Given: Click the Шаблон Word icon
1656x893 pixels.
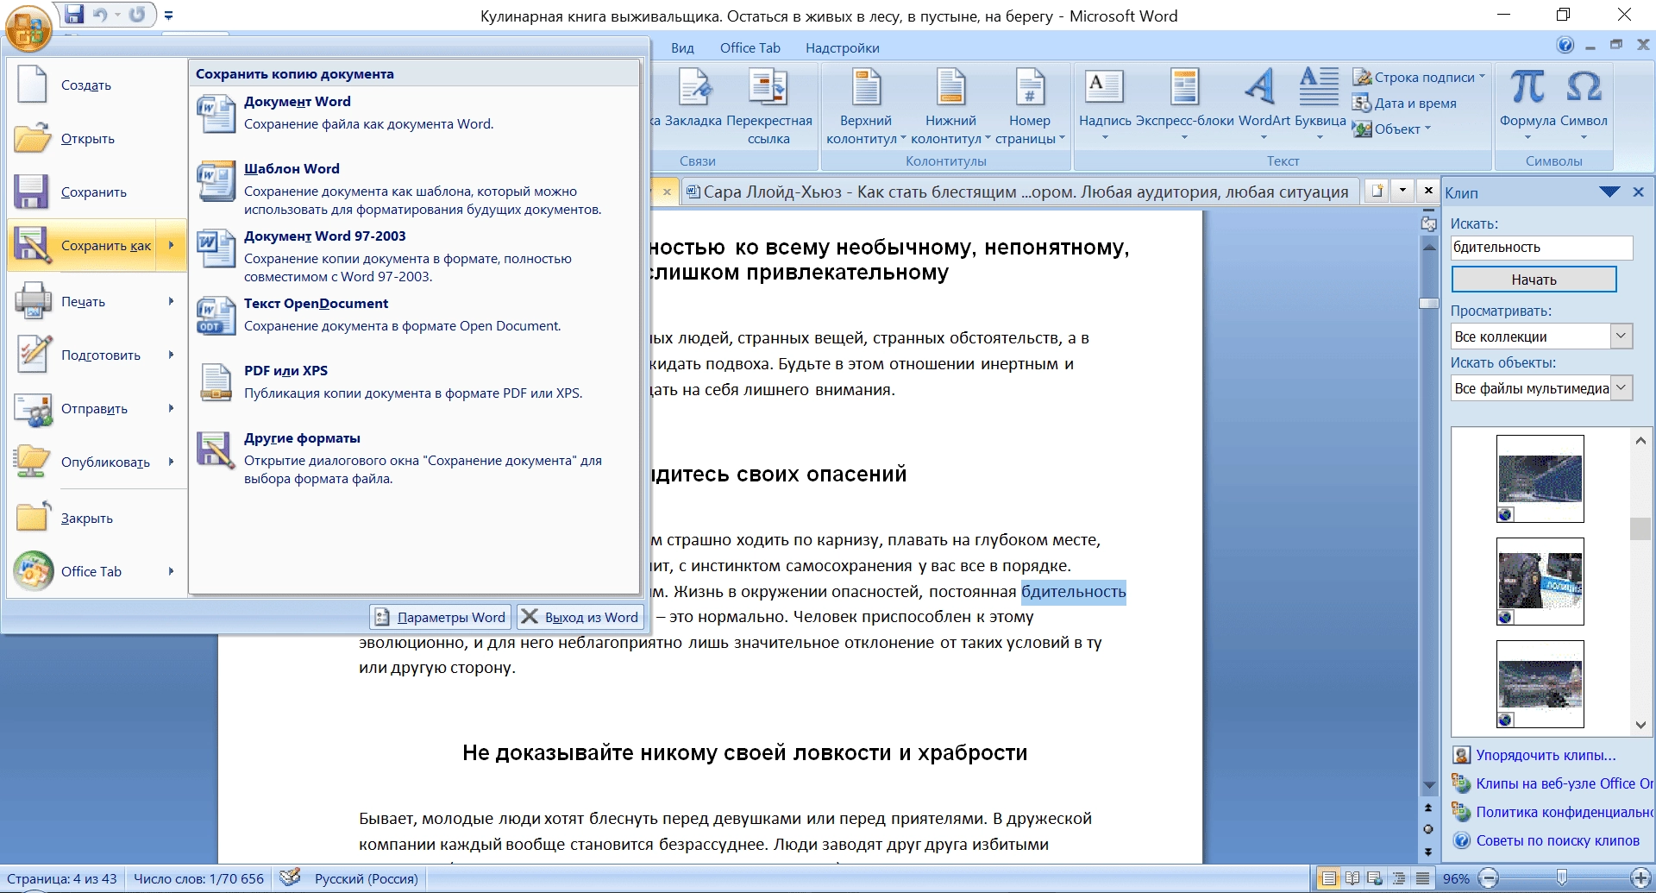Looking at the screenshot, I should [x=216, y=180].
